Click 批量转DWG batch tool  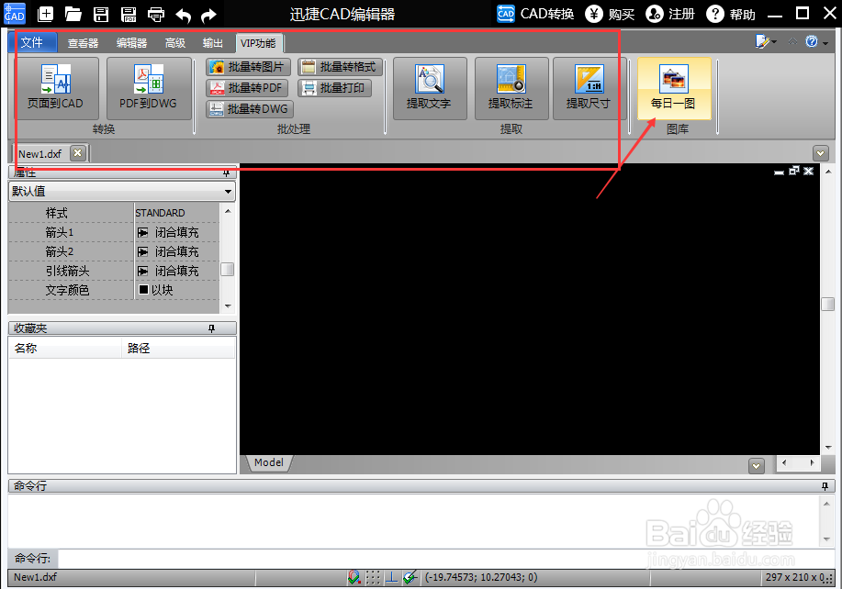click(x=250, y=109)
